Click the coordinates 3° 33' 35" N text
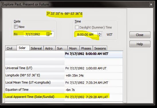Image resolution: width=157 pixels, height=108 pixels. click(55, 14)
